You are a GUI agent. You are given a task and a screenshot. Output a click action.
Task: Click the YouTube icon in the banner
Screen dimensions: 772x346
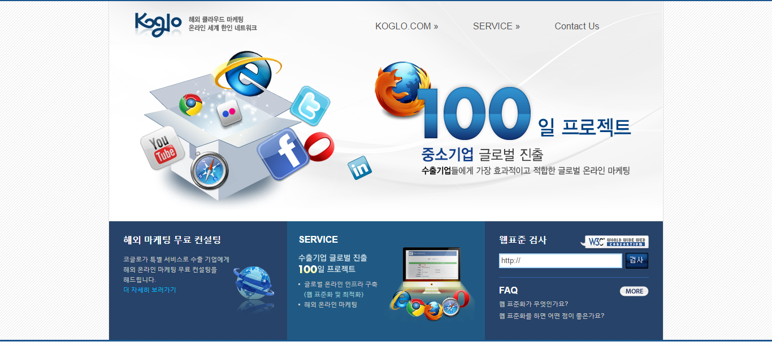pyautogui.click(x=163, y=148)
